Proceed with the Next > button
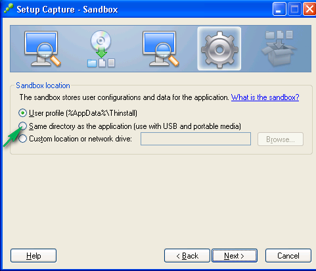The width and height of the screenshot is (316, 271). (235, 256)
